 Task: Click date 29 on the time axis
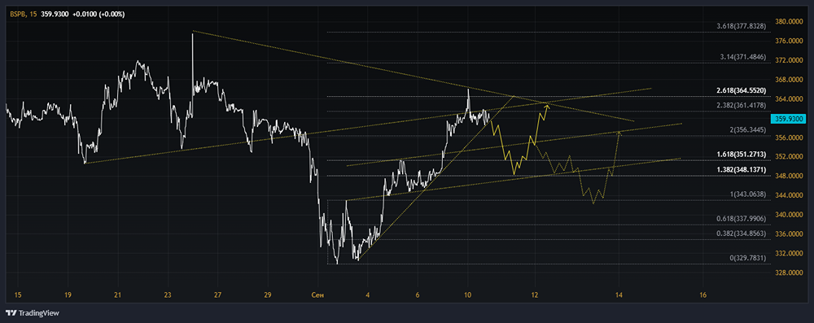pos(267,295)
